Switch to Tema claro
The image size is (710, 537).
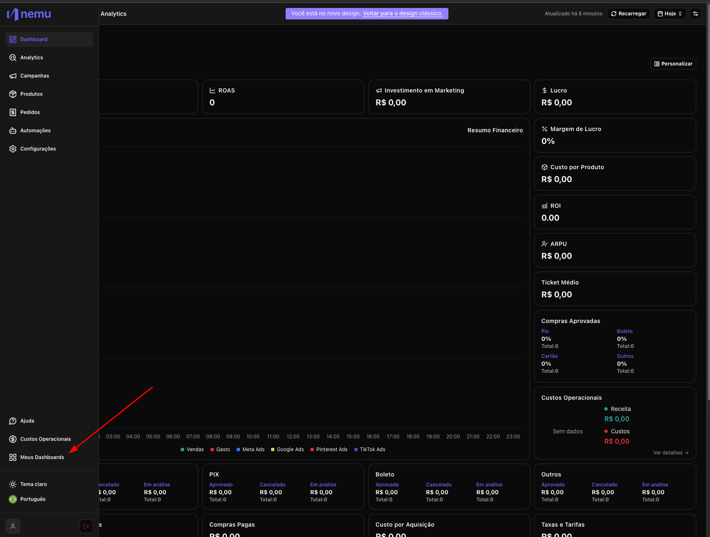(x=34, y=484)
